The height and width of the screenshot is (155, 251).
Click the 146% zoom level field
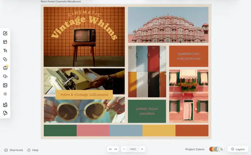[133, 149]
